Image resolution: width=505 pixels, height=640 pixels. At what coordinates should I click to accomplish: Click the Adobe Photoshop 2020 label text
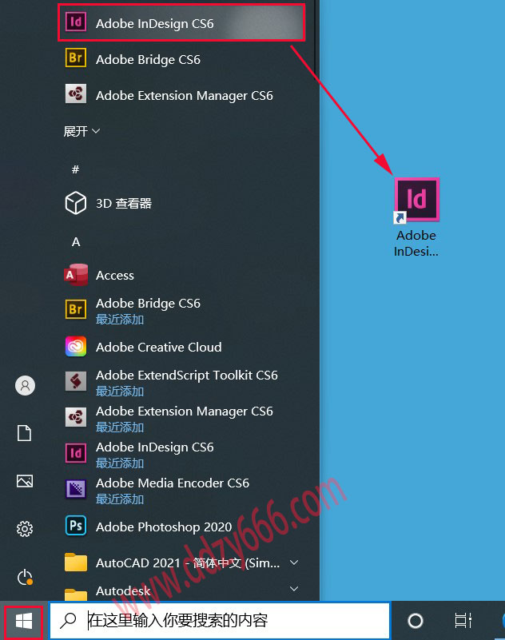[164, 527]
